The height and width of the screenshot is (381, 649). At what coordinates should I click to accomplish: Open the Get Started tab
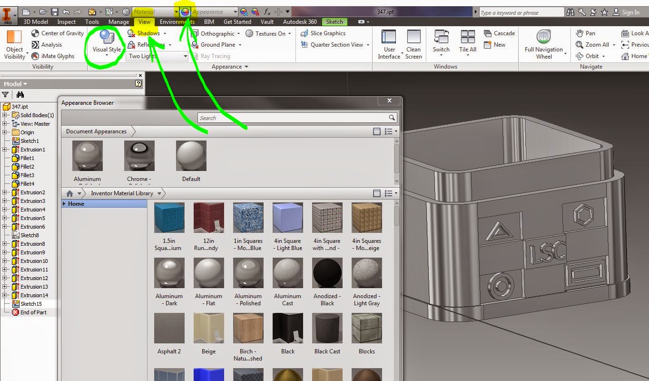pyautogui.click(x=237, y=21)
